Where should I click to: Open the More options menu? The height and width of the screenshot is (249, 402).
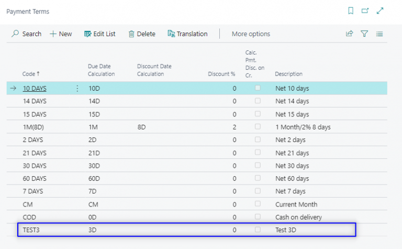[251, 34]
